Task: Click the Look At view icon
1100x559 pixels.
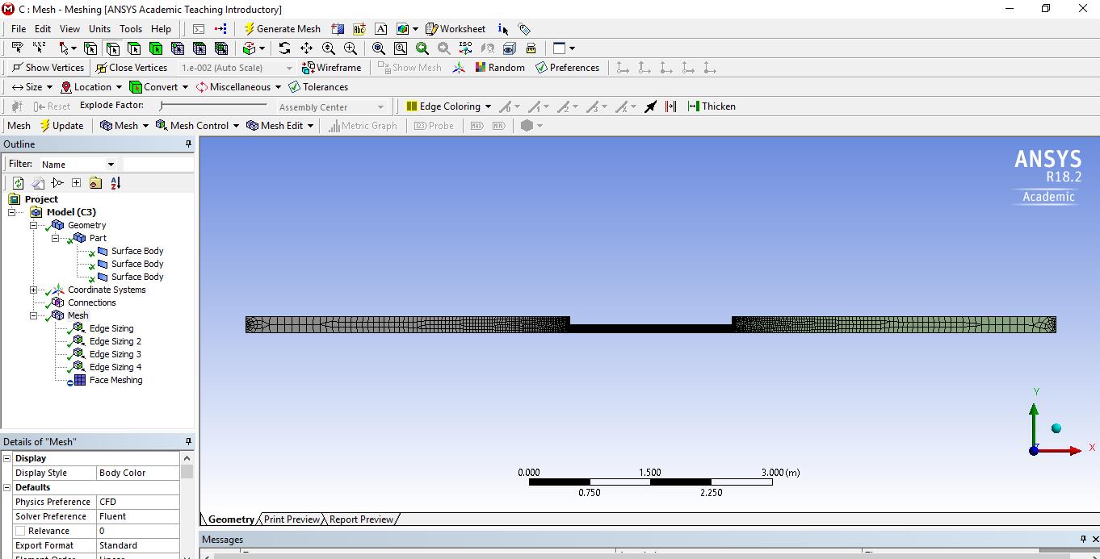Action: pos(487,48)
